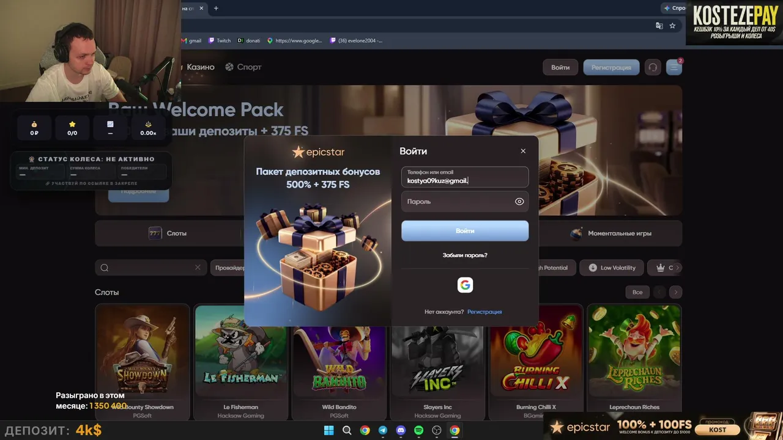Bookmark this page with the star icon

click(672, 26)
